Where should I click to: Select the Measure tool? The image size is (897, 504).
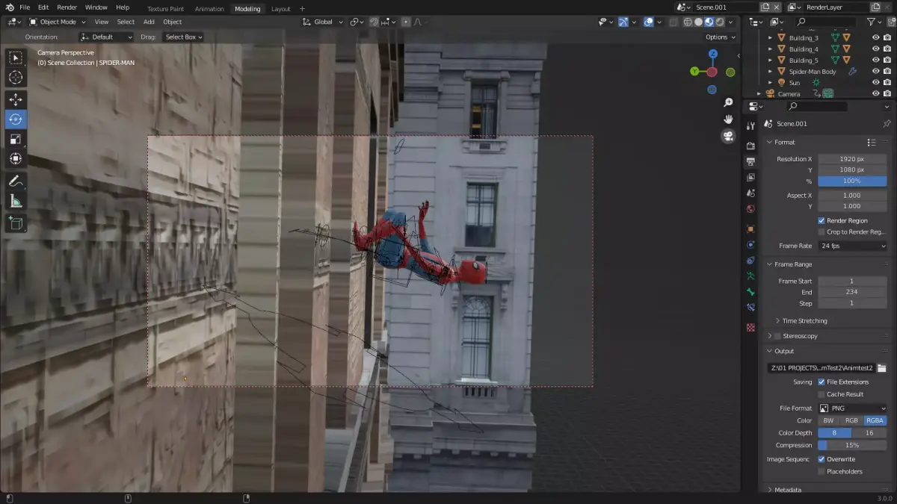(16, 201)
